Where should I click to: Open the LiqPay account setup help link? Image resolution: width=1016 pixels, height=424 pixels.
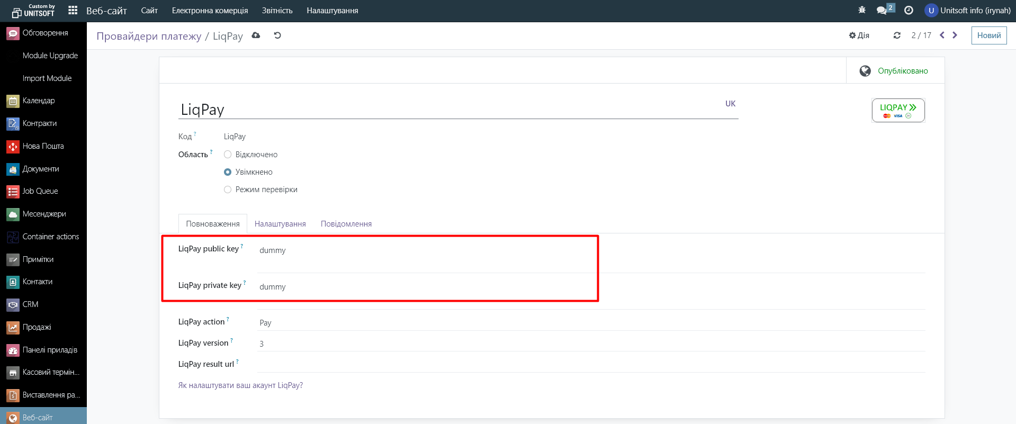[240, 385]
